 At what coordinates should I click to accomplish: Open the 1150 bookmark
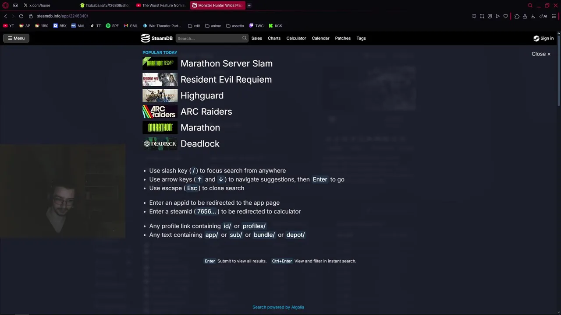pos(42,26)
